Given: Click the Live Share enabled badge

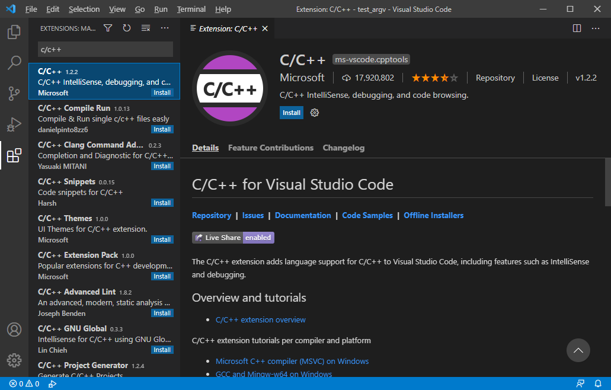Looking at the screenshot, I should point(233,238).
